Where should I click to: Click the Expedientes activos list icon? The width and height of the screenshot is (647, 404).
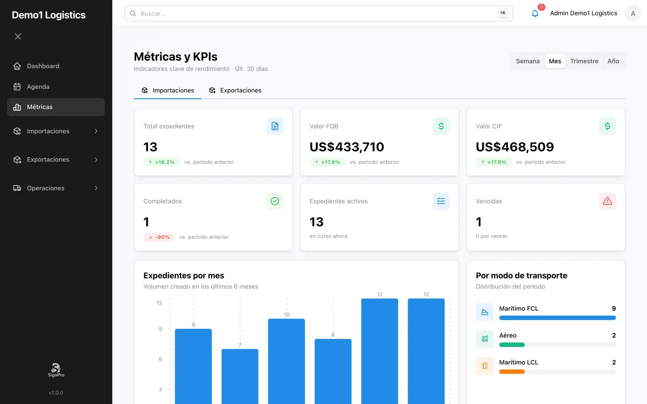(441, 201)
